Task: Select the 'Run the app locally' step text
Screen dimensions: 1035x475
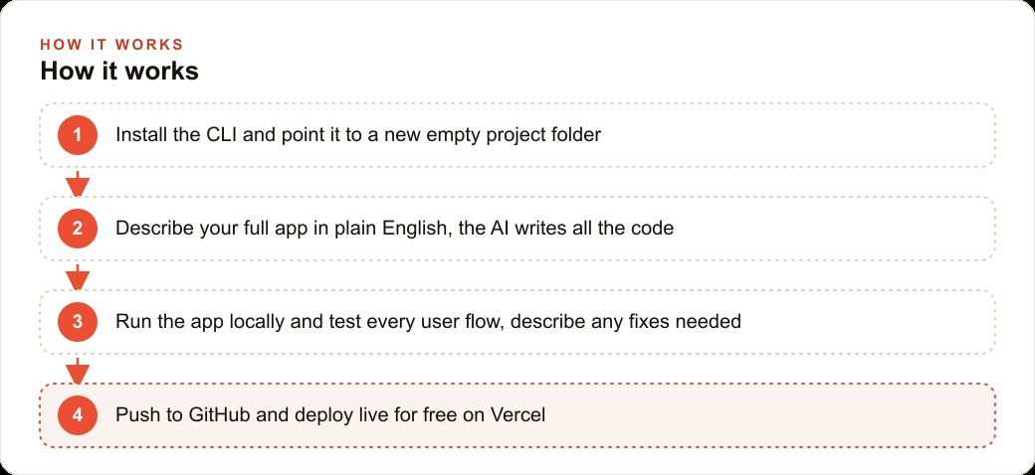Action: tap(428, 322)
